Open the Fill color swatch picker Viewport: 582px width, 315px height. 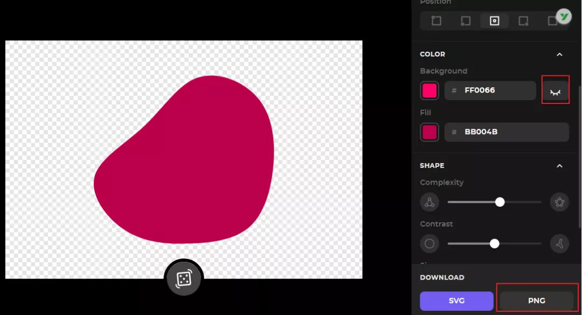pos(429,132)
